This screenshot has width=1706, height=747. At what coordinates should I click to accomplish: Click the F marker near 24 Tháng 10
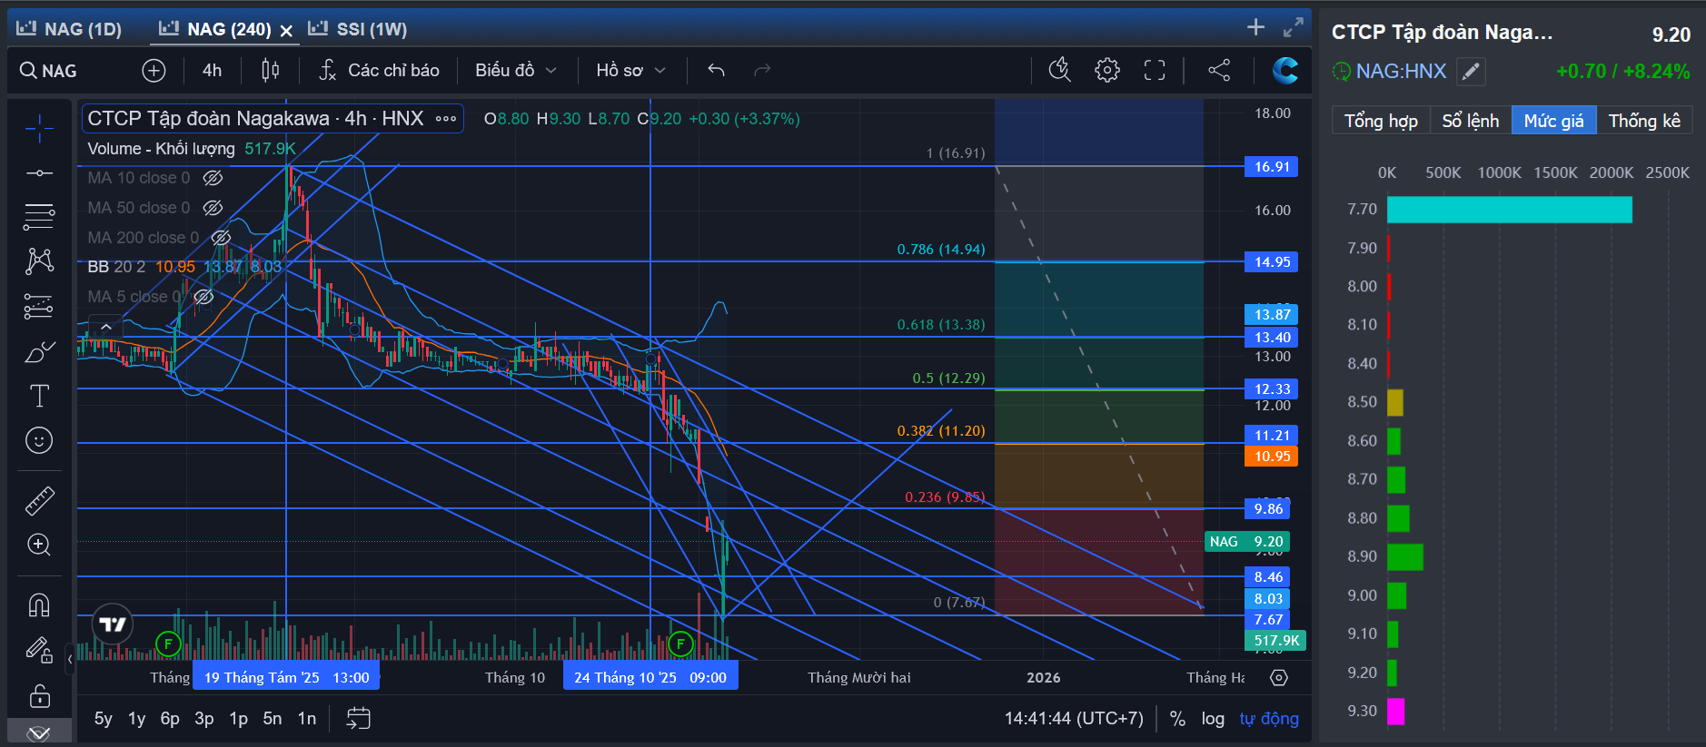tap(680, 644)
